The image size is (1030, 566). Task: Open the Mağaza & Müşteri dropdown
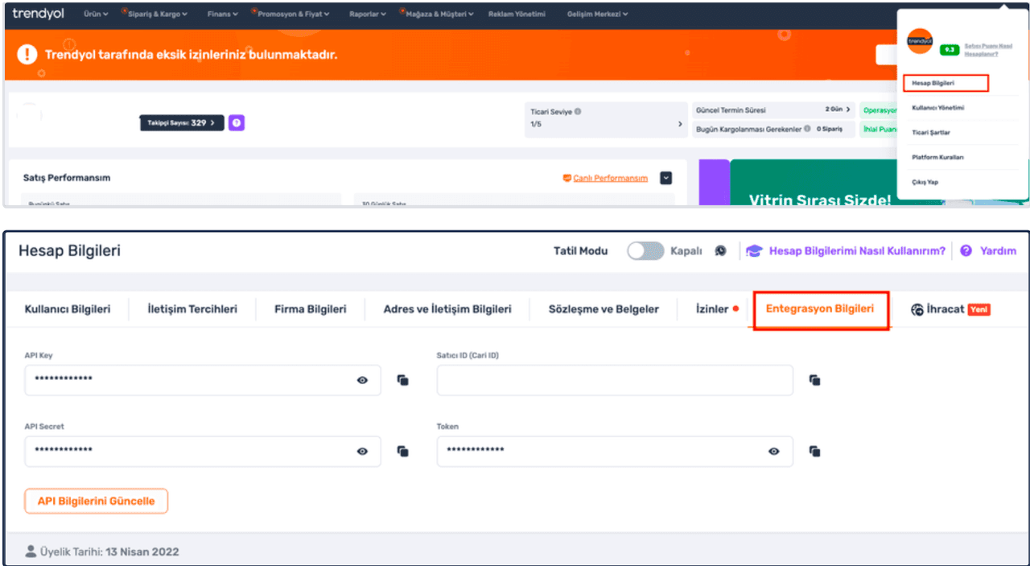pos(439,14)
